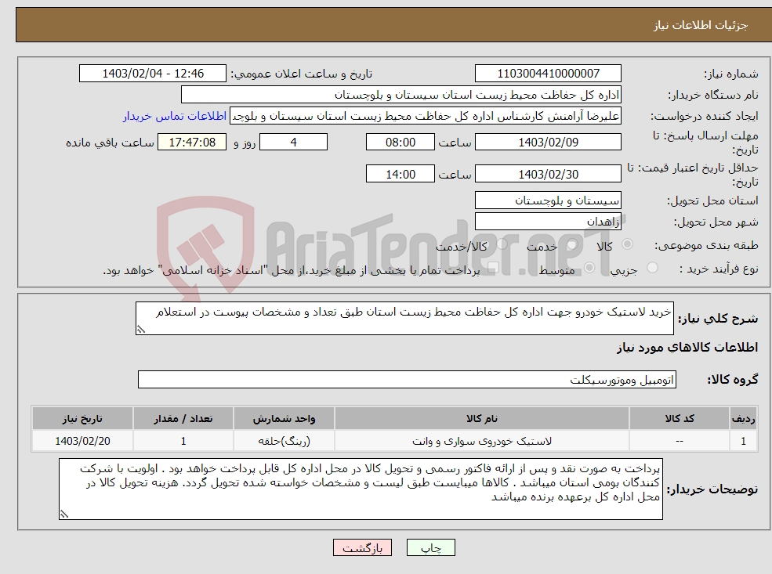The height and width of the screenshot is (574, 772).
Task: Click the resize handle of buyer notes
Action: 64,514
